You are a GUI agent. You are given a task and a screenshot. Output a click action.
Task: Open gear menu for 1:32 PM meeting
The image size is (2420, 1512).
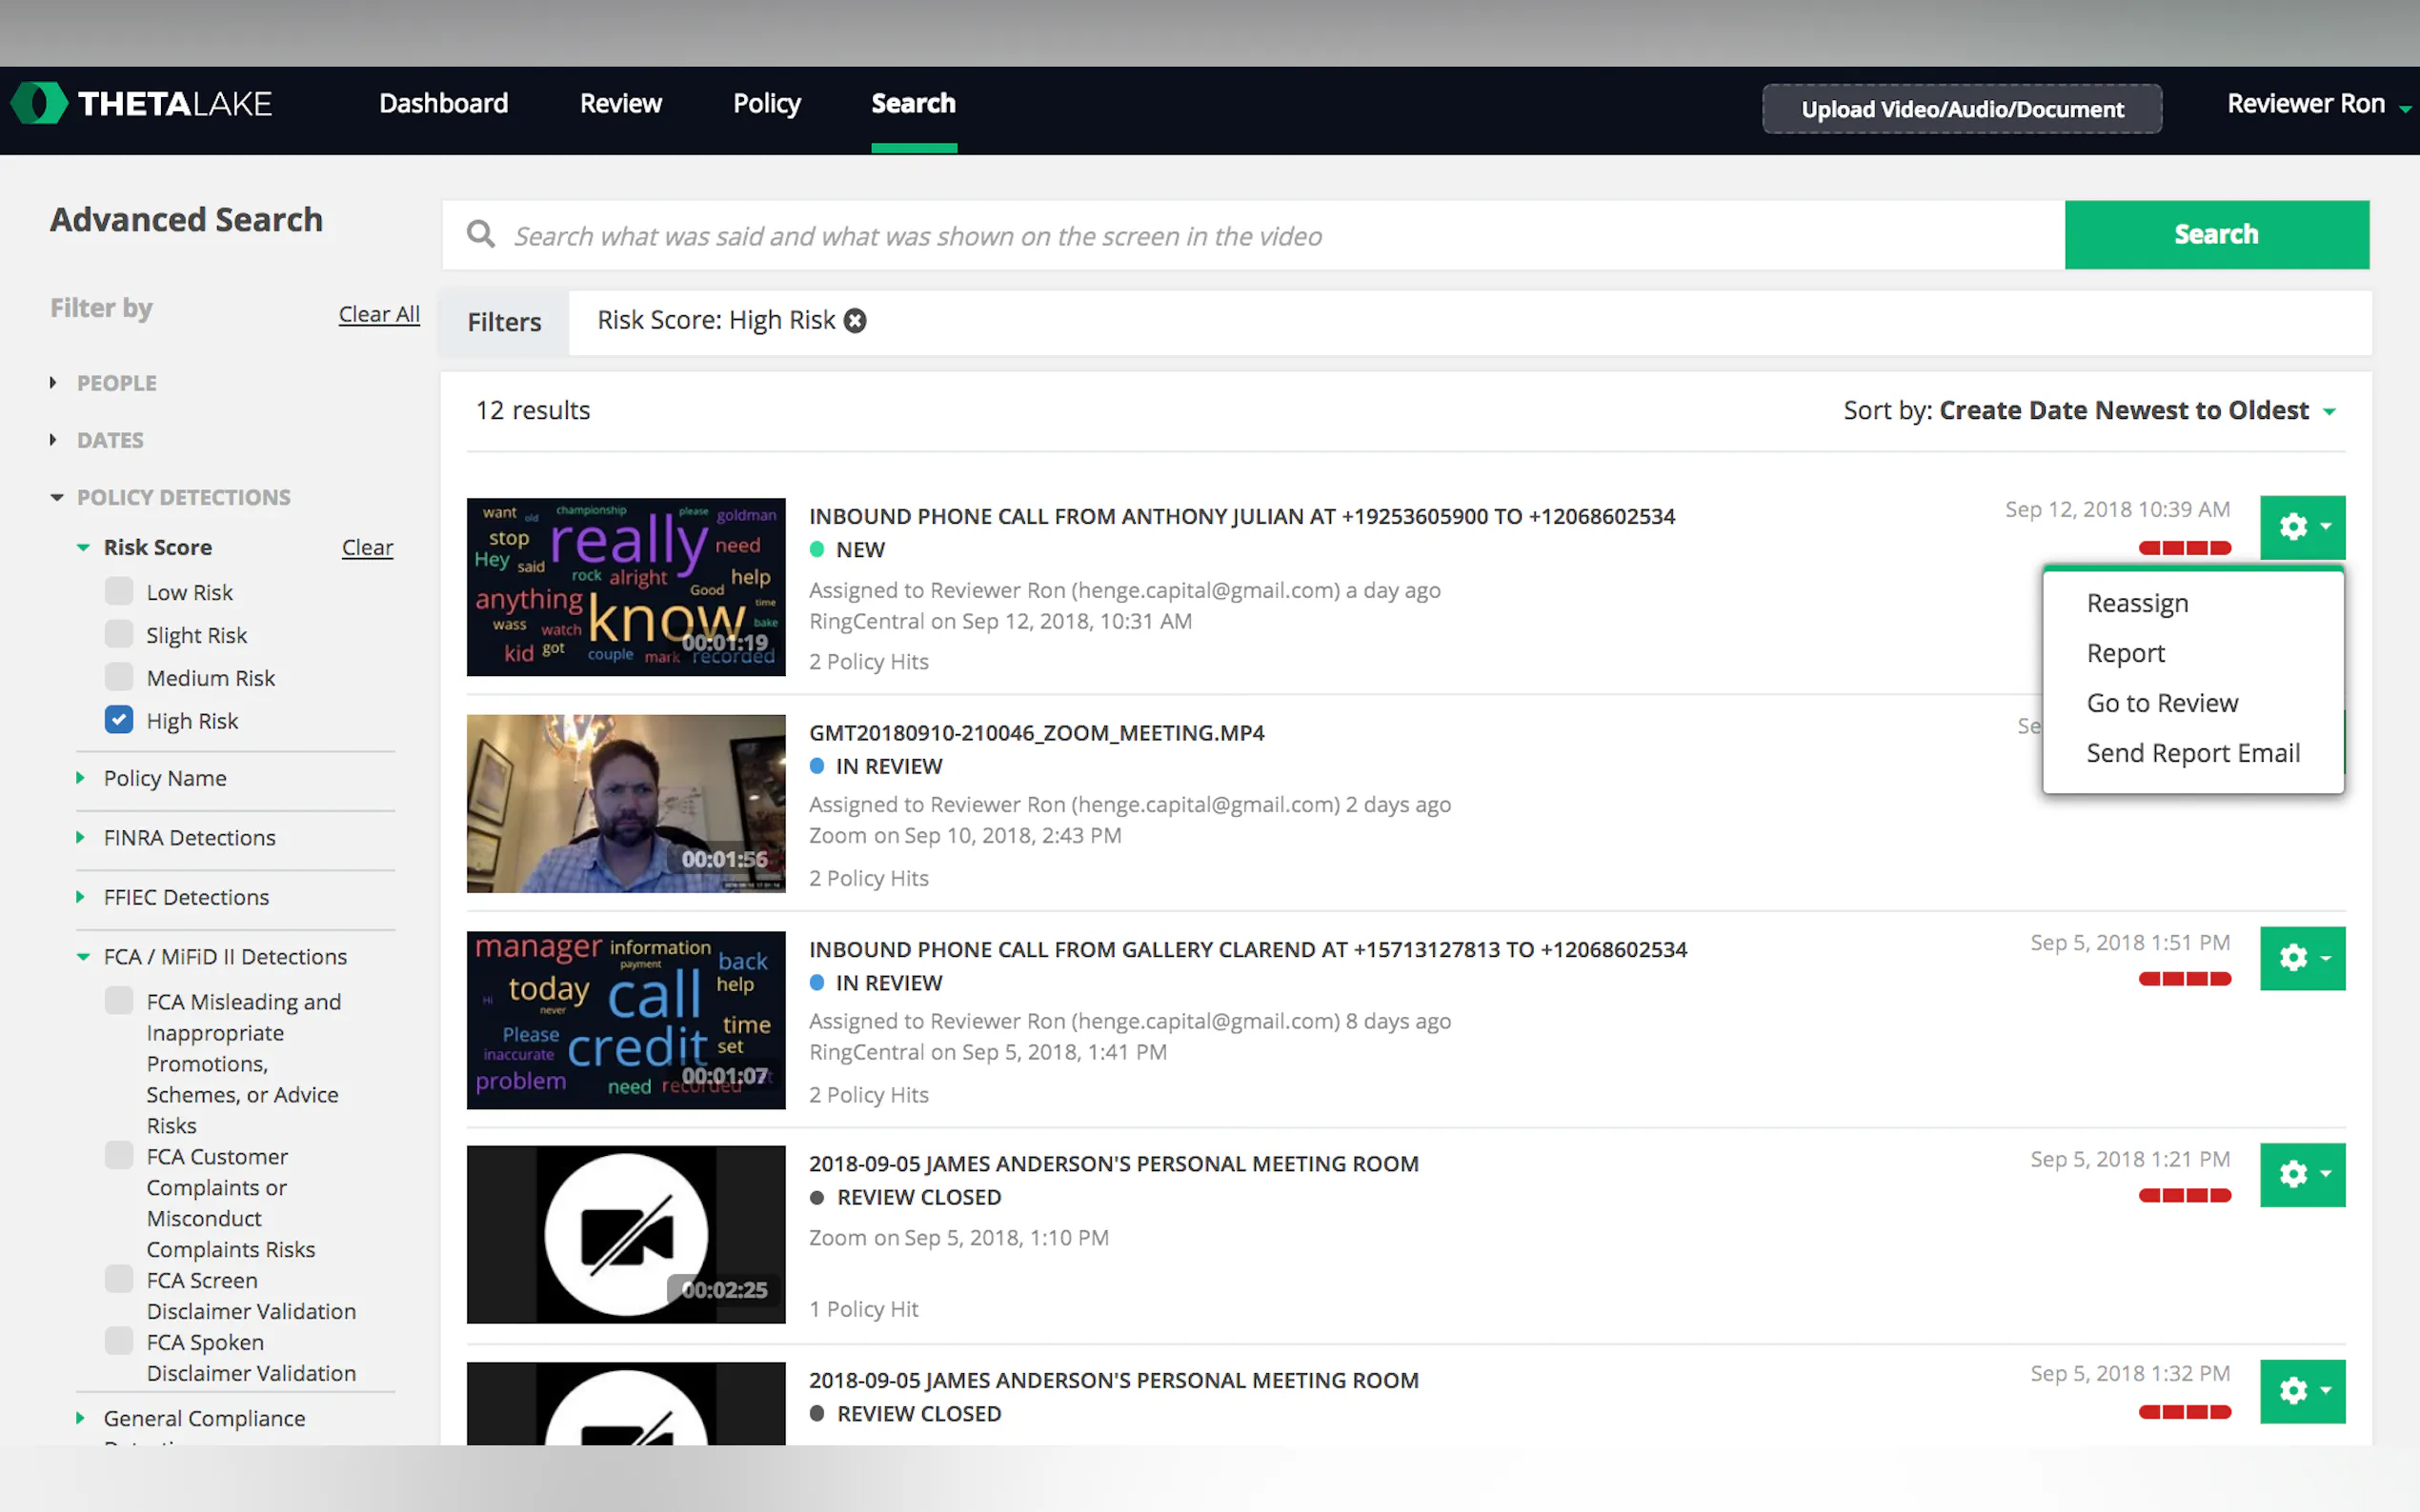pos(2301,1390)
